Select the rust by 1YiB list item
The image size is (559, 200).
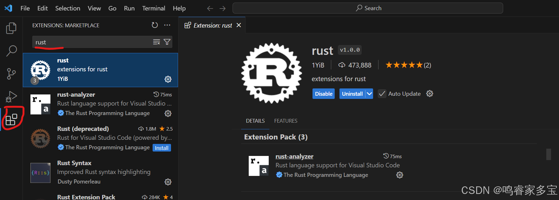[x=100, y=70]
